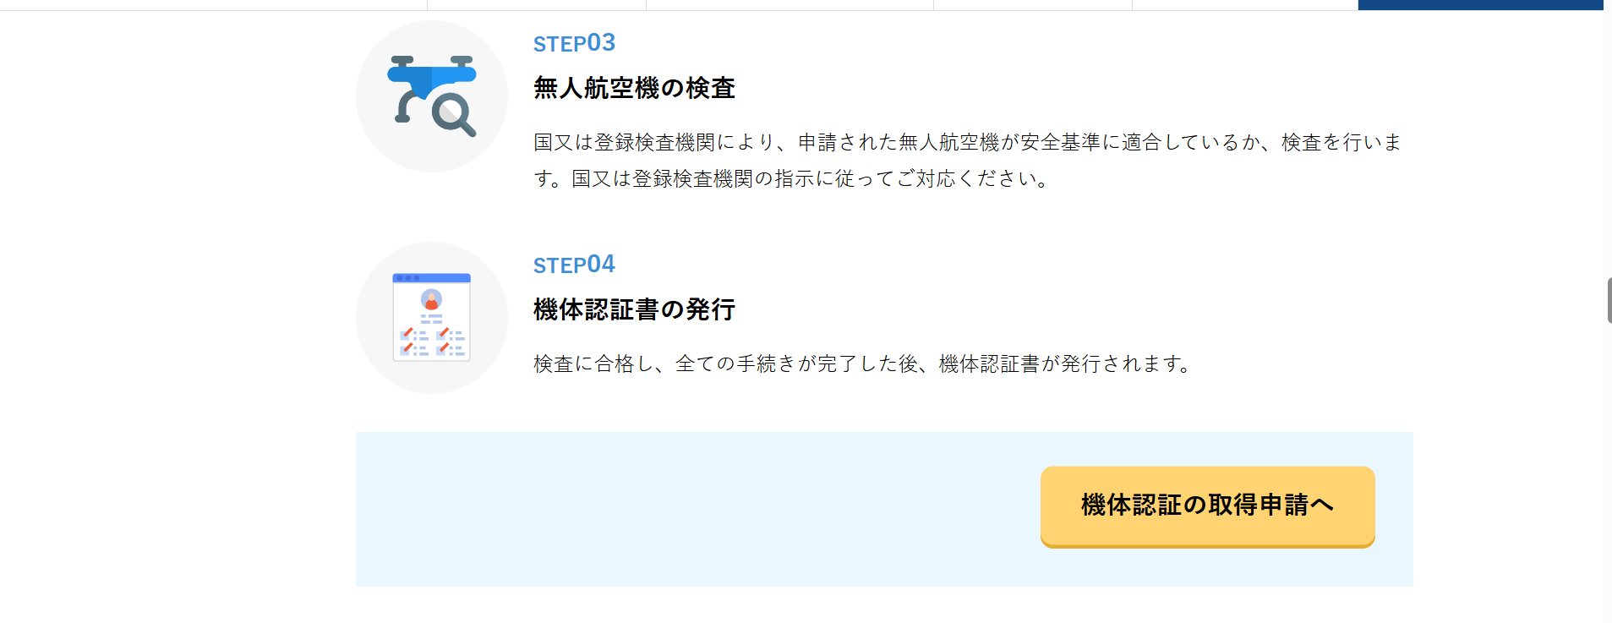Click the 機体認証書の発行 heading
The width and height of the screenshot is (1612, 623).
click(x=634, y=309)
